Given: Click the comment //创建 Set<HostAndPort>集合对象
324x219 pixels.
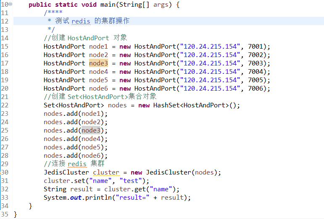Looking at the screenshot, I should tap(100, 97).
